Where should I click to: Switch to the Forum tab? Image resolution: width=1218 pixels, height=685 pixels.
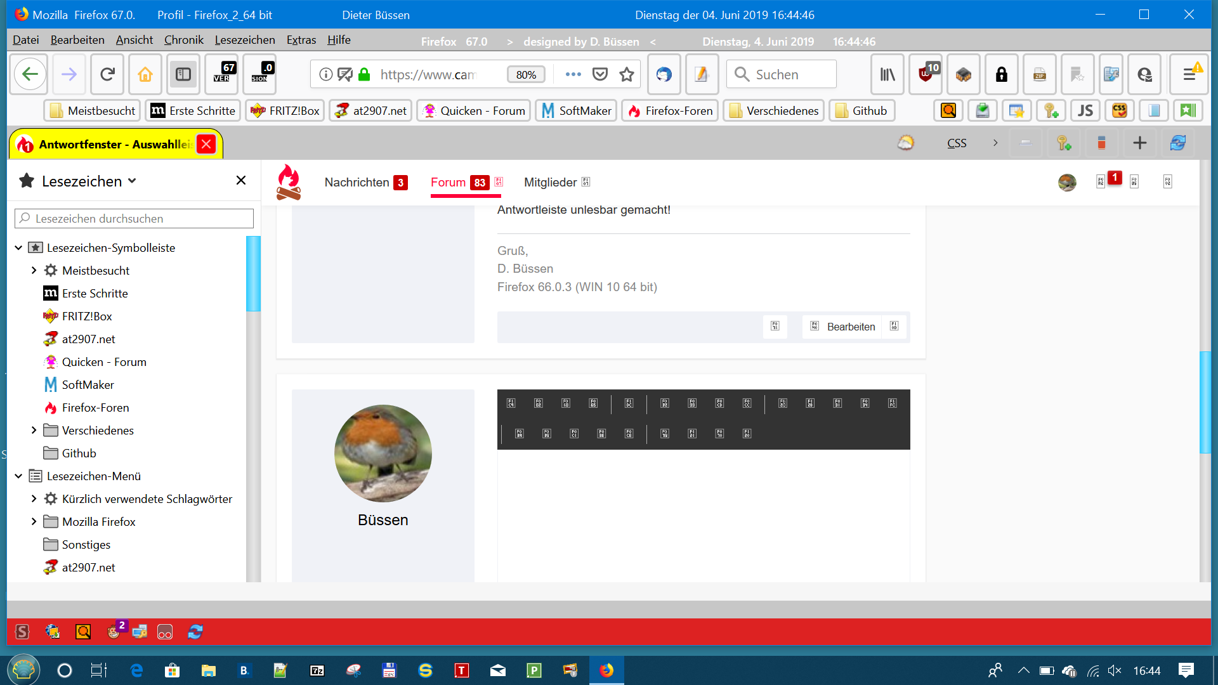(448, 183)
